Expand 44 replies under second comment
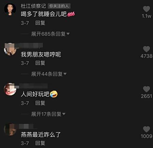The image size is (153, 148). click(49, 74)
